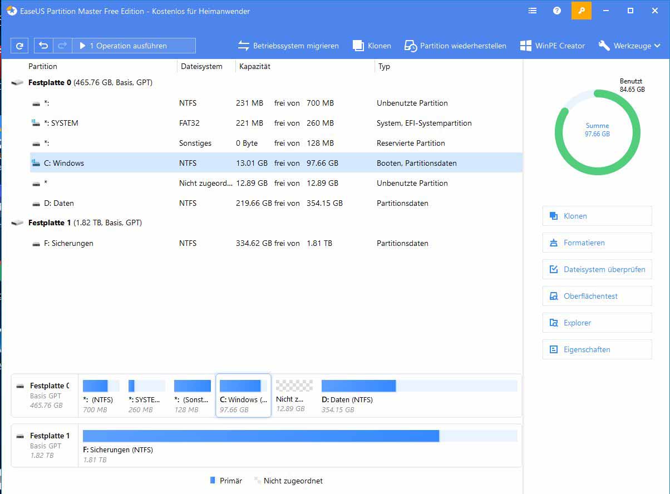Open the task list icon in title bar
The image size is (670, 494).
tap(533, 11)
